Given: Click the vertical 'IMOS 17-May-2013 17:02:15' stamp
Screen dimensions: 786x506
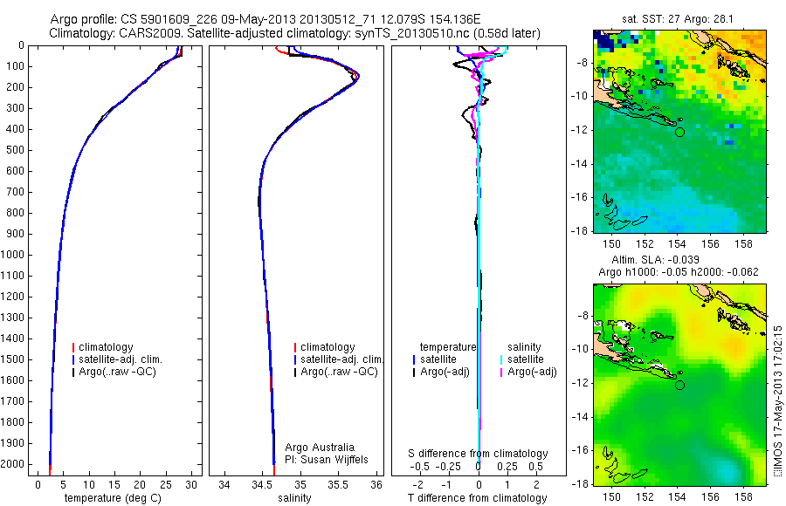Looking at the screenshot, I should 777,400.
